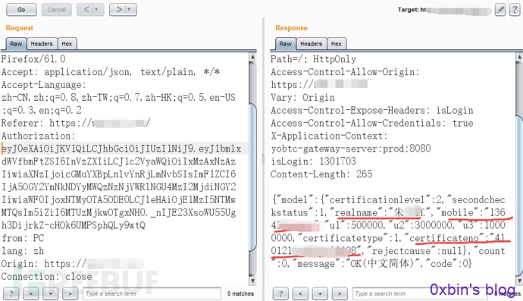The width and height of the screenshot is (523, 301).
Task: Click the request plus search options button
Action: [50, 293]
